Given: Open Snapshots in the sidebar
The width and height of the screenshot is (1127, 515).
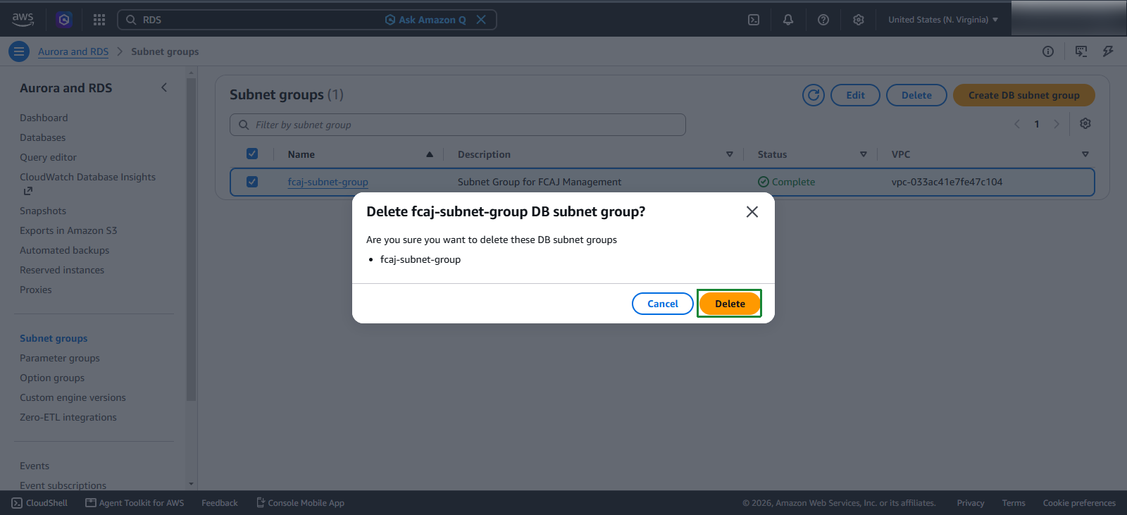Looking at the screenshot, I should click(x=43, y=211).
